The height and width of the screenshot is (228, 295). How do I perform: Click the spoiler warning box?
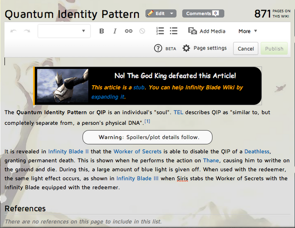(148, 137)
